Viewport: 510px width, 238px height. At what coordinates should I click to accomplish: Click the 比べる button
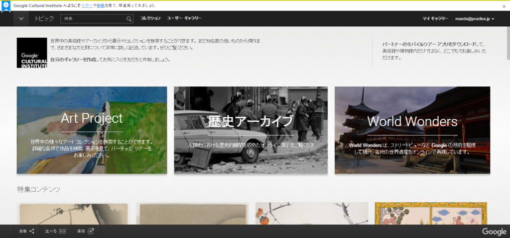pyautogui.click(x=56, y=231)
